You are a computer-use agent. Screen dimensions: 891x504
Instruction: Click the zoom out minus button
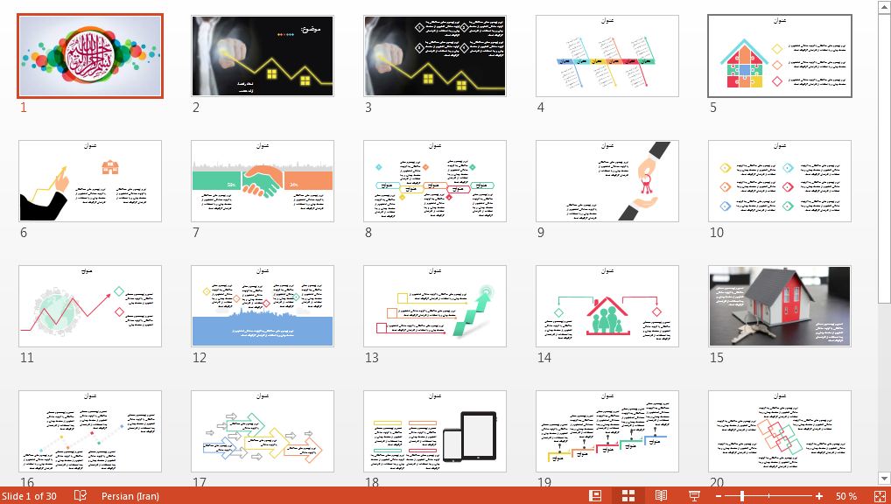point(719,496)
